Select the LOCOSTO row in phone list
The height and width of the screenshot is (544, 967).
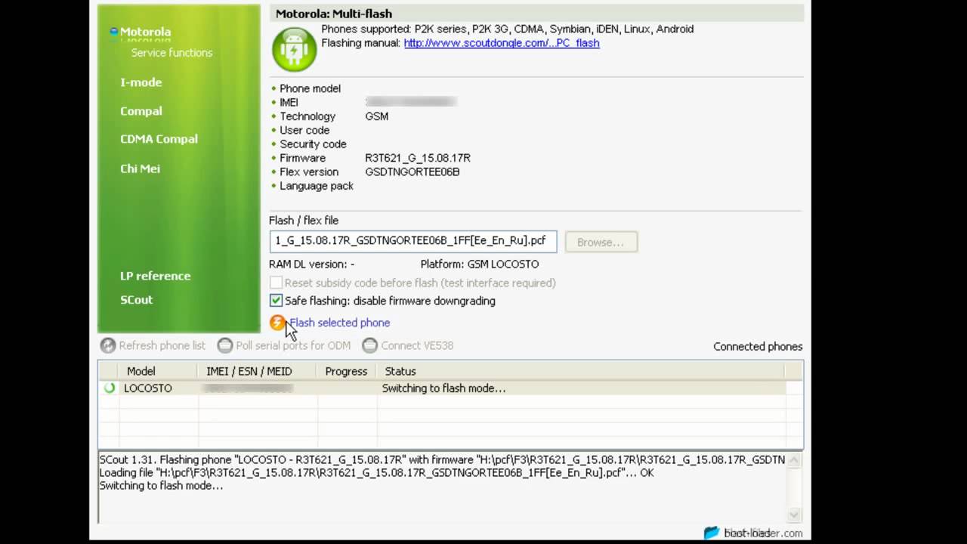pyautogui.click(x=442, y=388)
